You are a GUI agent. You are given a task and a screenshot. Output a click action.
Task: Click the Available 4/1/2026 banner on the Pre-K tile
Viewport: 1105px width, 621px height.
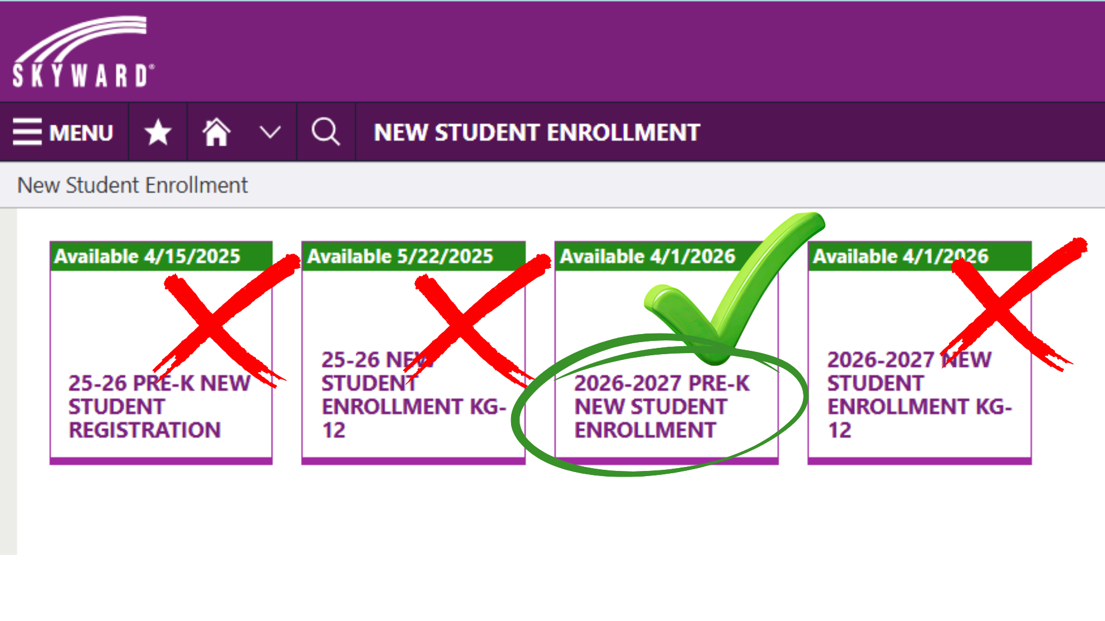647,256
